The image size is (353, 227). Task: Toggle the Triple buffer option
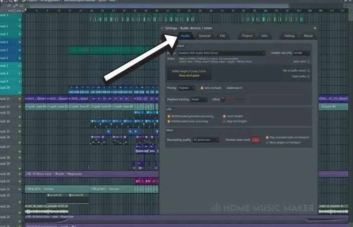[x=308, y=76]
